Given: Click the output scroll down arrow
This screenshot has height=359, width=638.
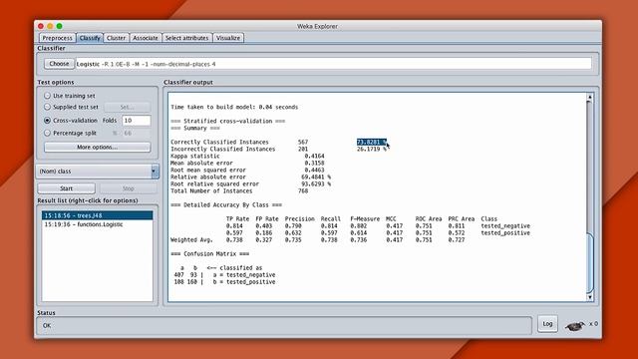Looking at the screenshot, I should 589,297.
